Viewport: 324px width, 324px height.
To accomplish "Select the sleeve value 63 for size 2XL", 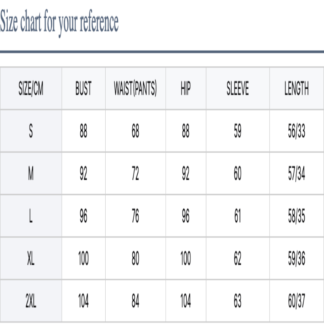I will click(238, 301).
